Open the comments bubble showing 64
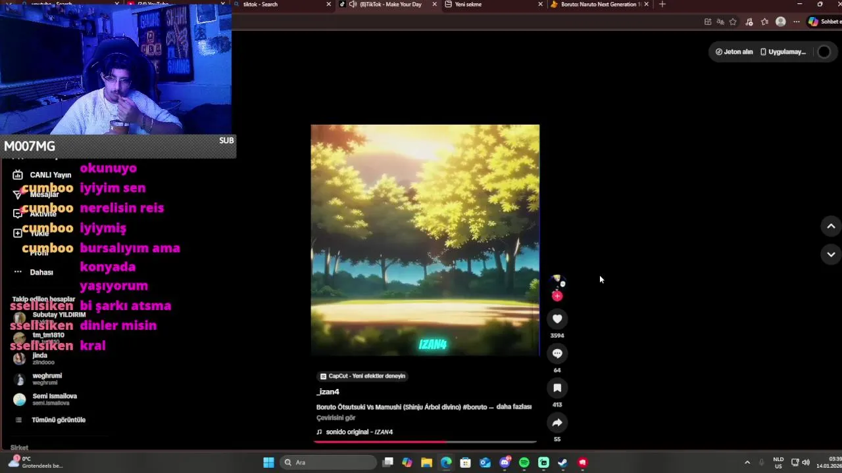The width and height of the screenshot is (842, 473). pyautogui.click(x=557, y=353)
